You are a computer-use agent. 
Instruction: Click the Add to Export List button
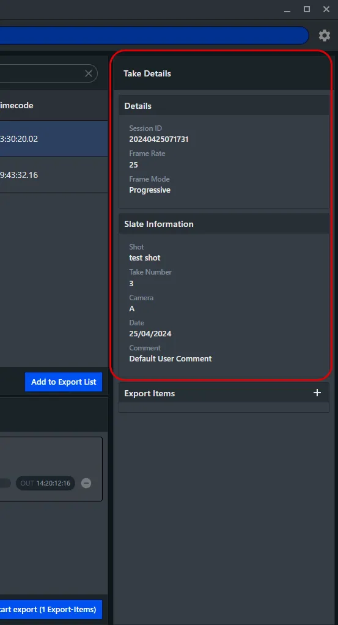pos(64,382)
